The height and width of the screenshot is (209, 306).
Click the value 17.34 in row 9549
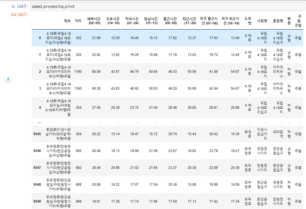pyautogui.click(x=235, y=201)
